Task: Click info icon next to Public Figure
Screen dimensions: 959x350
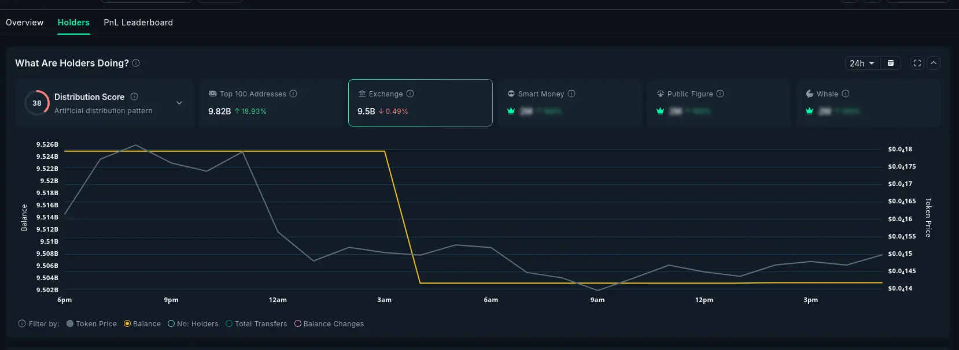Action: point(720,94)
